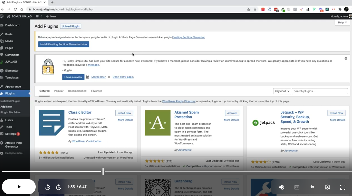Open Howdy, admin account menu
Viewport: 352px width, 196px height.
click(341, 16)
